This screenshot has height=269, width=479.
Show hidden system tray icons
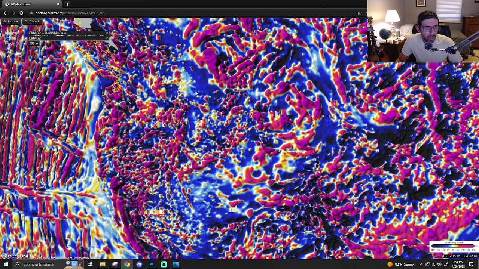point(421,265)
